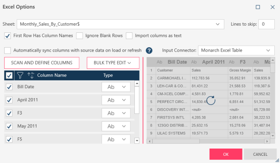Screen dimensions: 280x163
Task: Open Bulk Type Edit menu
Action: [x=113, y=63]
